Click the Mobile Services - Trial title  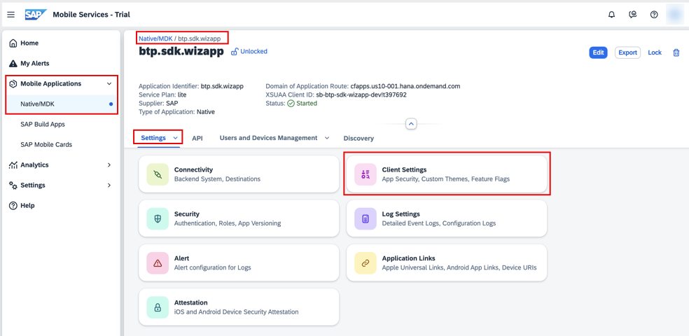click(92, 15)
